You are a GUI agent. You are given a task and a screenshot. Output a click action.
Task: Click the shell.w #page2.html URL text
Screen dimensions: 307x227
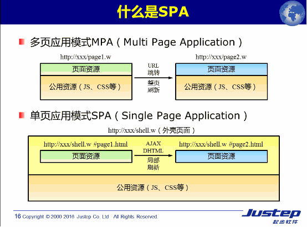(x=221, y=144)
